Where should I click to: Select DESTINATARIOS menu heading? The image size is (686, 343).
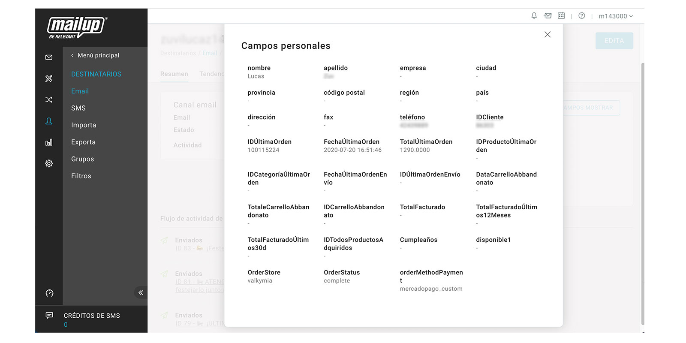click(x=96, y=74)
